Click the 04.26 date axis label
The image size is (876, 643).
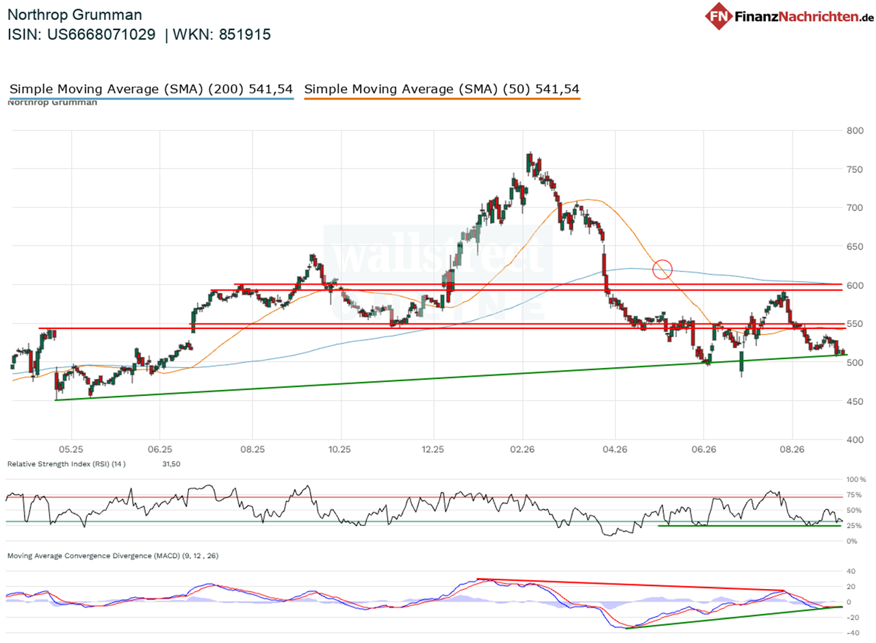(x=615, y=449)
